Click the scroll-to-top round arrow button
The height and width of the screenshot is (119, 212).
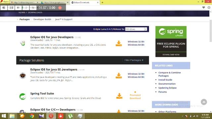pos(204,102)
